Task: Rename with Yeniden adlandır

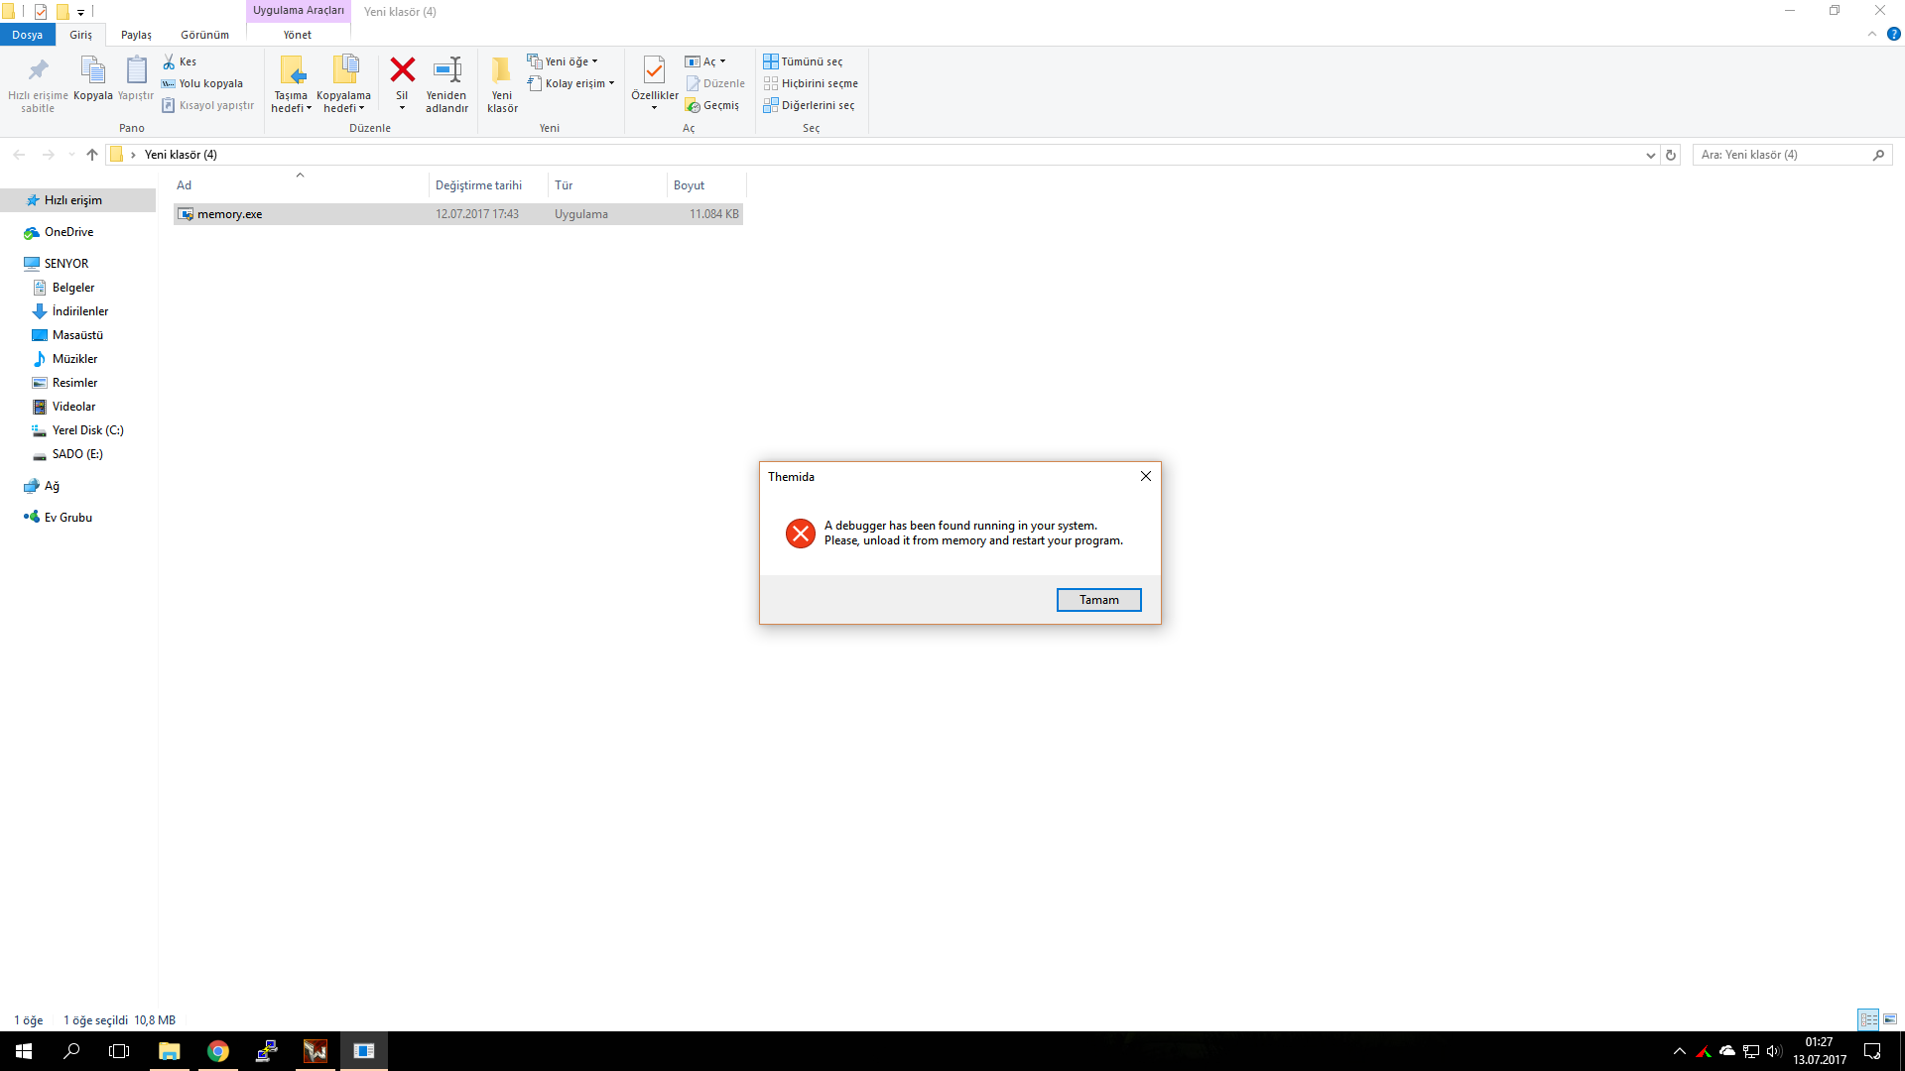Action: [x=446, y=83]
